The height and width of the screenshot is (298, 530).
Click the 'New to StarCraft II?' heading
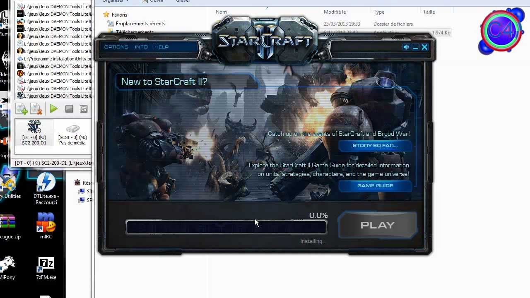pos(164,82)
